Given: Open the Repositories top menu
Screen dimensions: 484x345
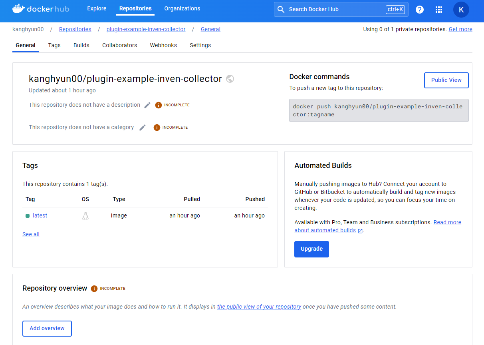Looking at the screenshot, I should [x=135, y=8].
